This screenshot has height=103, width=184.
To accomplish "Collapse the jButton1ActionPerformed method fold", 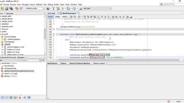I will click(54, 34).
